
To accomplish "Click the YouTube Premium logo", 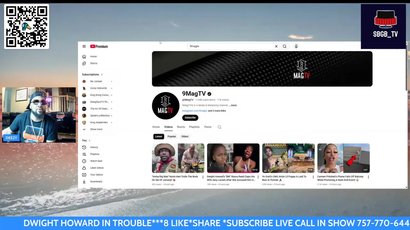I will (x=99, y=46).
